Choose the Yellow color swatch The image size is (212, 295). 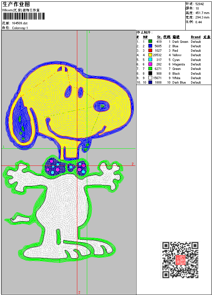point(150,55)
